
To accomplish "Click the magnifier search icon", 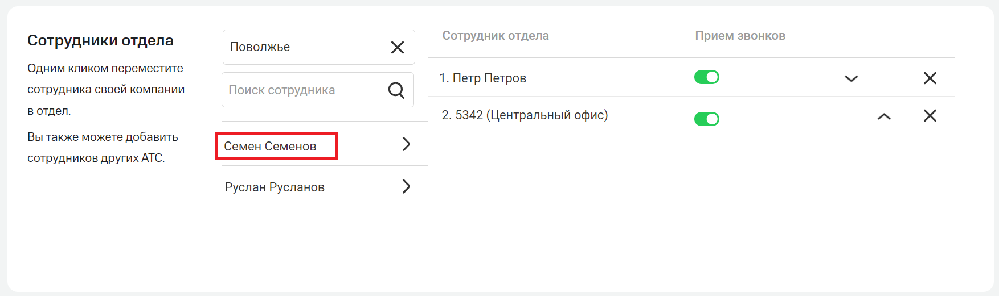I will coord(396,90).
